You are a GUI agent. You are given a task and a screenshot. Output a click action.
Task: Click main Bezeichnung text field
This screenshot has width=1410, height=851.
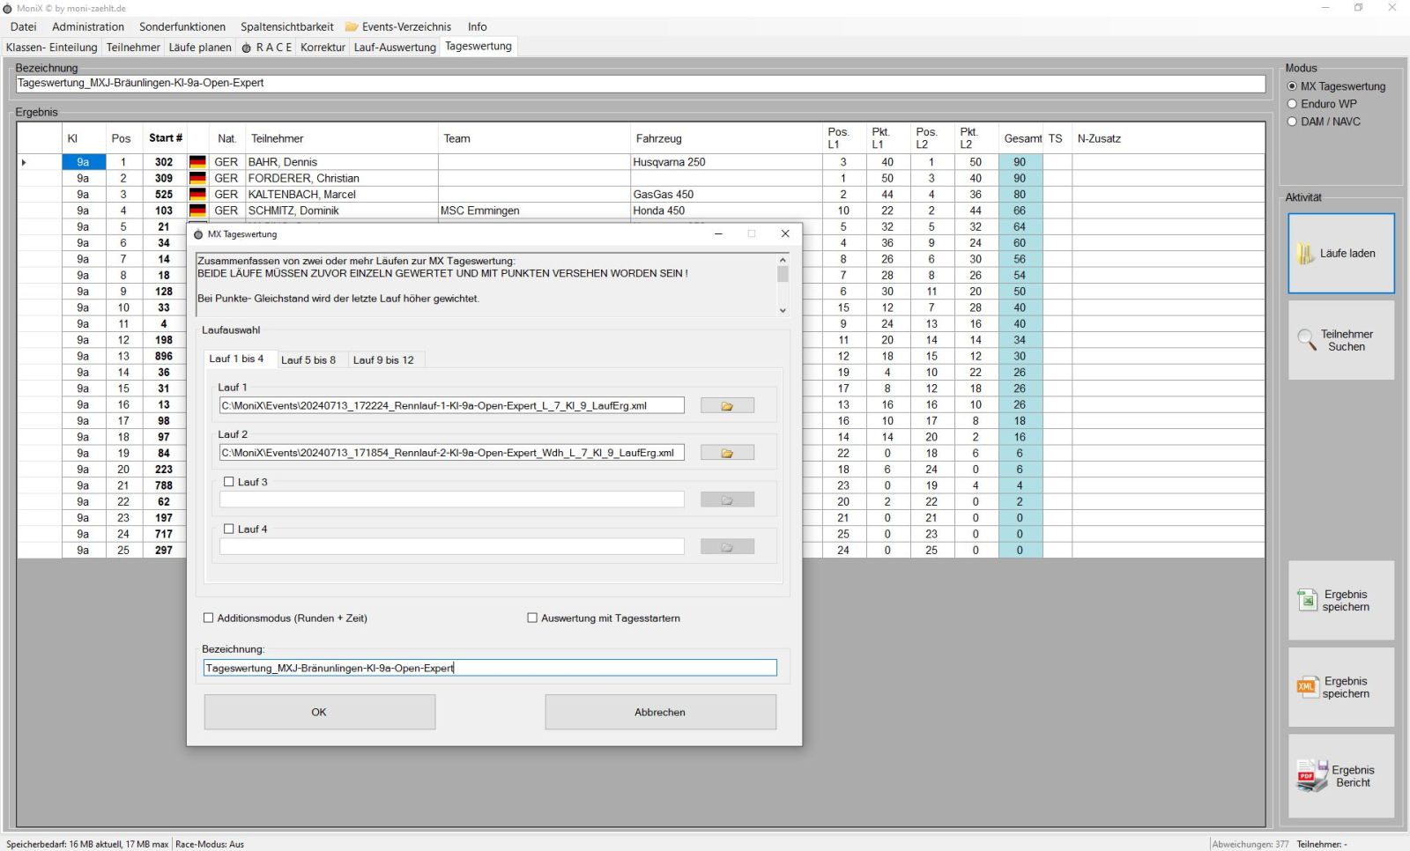tap(641, 84)
